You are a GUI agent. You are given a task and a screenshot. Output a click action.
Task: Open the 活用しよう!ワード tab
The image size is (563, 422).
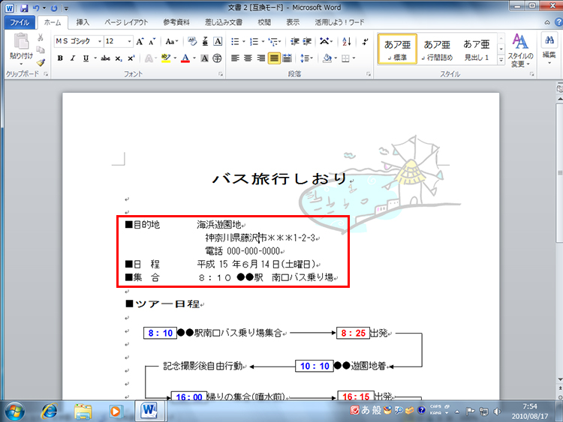point(339,22)
